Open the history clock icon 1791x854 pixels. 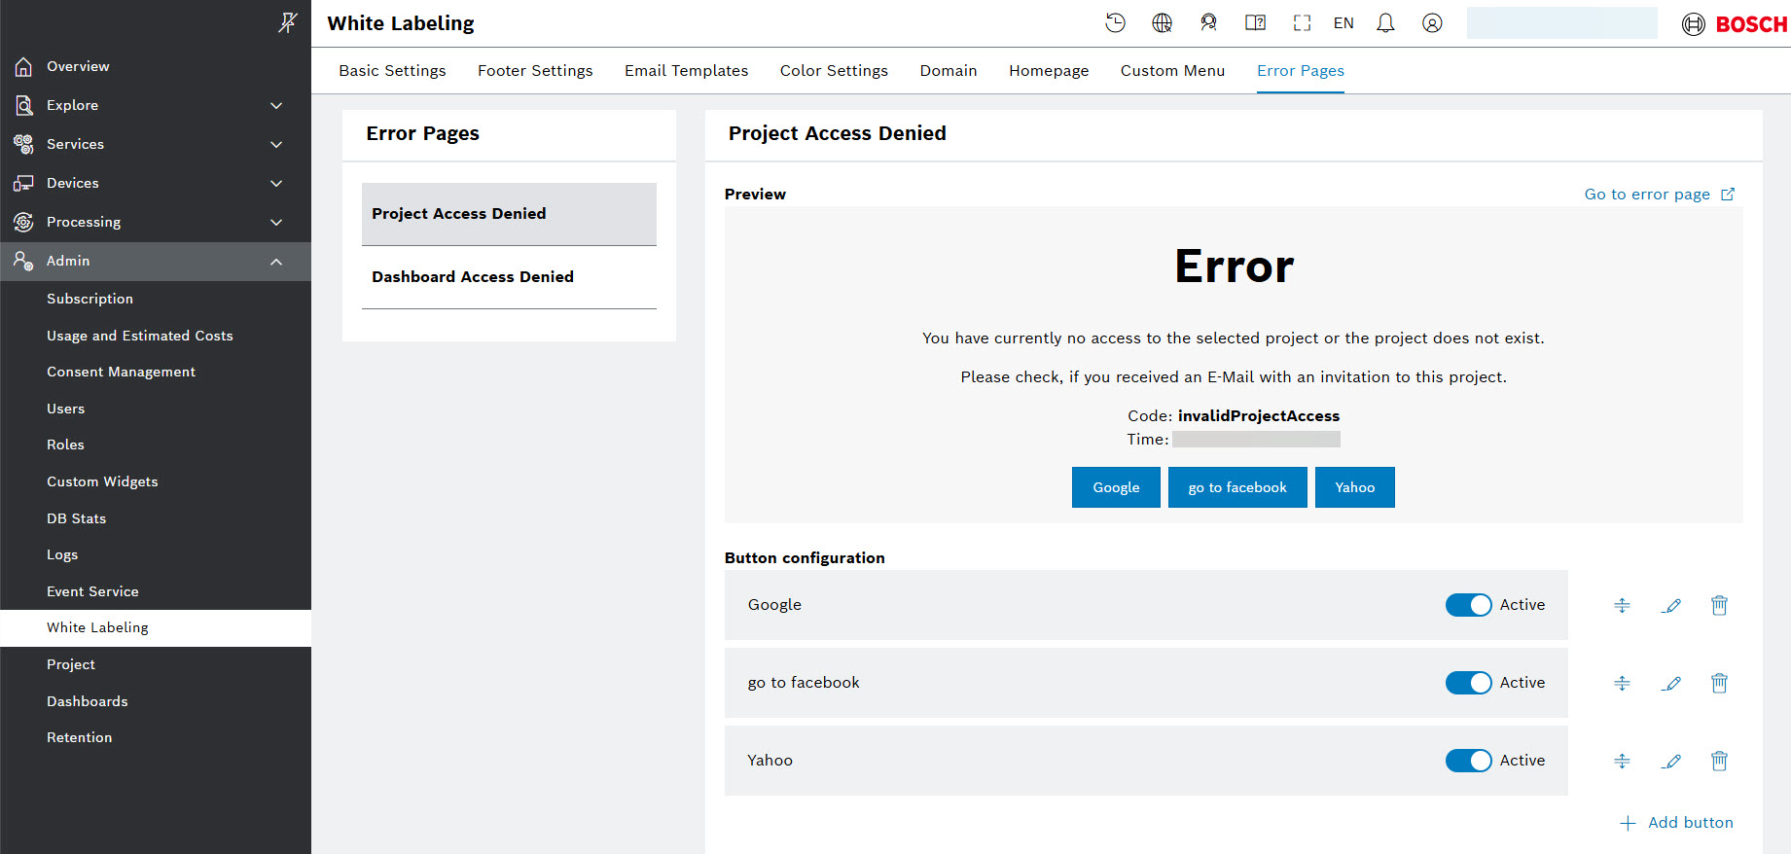[1115, 23]
